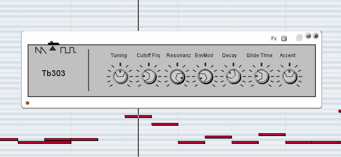The image size is (341, 157).
Task: Click the Decay knob
Action: click(233, 76)
